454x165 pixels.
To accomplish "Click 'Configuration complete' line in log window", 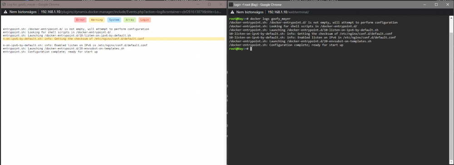I will tap(50, 52).
